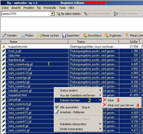Click the Senden lightning icon
143x134 pixels.
coord(4,36)
